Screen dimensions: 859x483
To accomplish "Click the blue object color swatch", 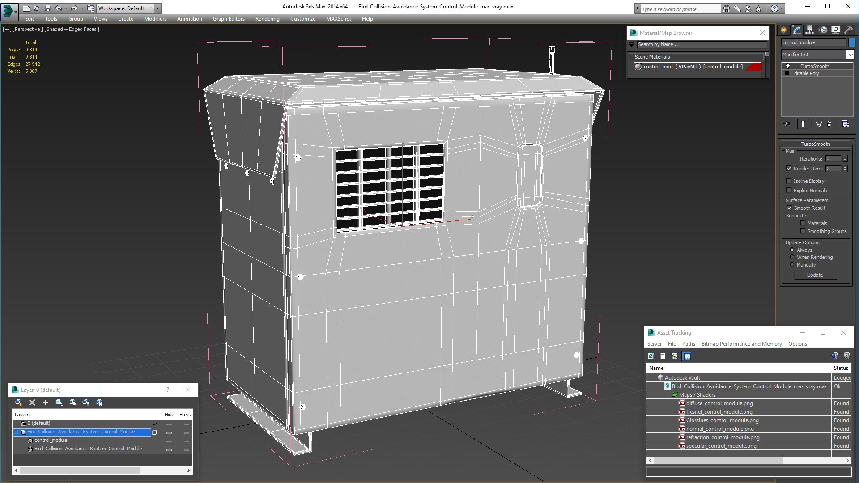I will [x=851, y=42].
